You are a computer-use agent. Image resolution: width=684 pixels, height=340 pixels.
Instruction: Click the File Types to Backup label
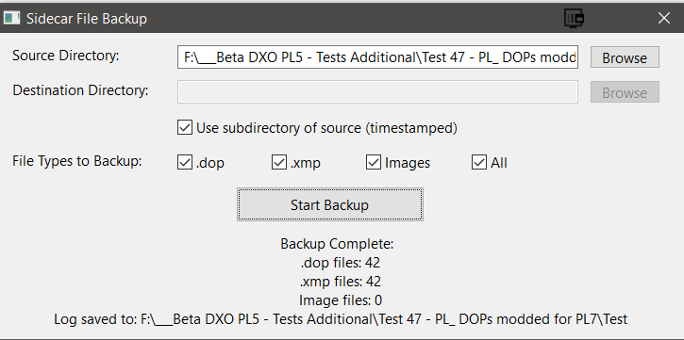[77, 161]
